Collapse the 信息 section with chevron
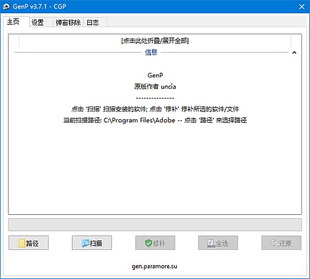 294,53
